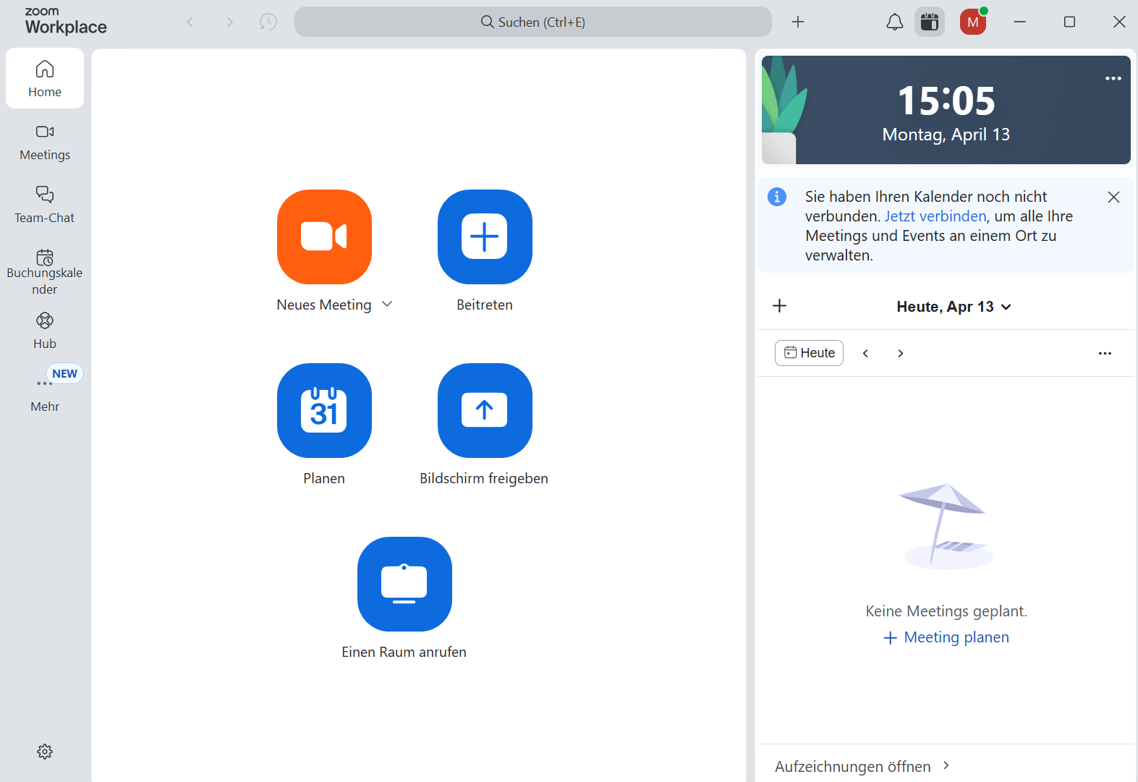The height and width of the screenshot is (782, 1138).
Task: Open the history clock icon
Action: (268, 22)
